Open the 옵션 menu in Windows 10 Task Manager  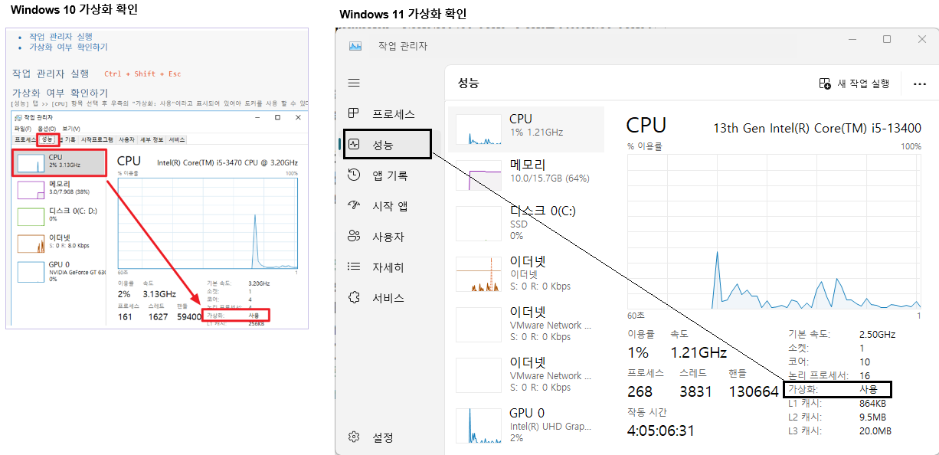click(x=47, y=129)
